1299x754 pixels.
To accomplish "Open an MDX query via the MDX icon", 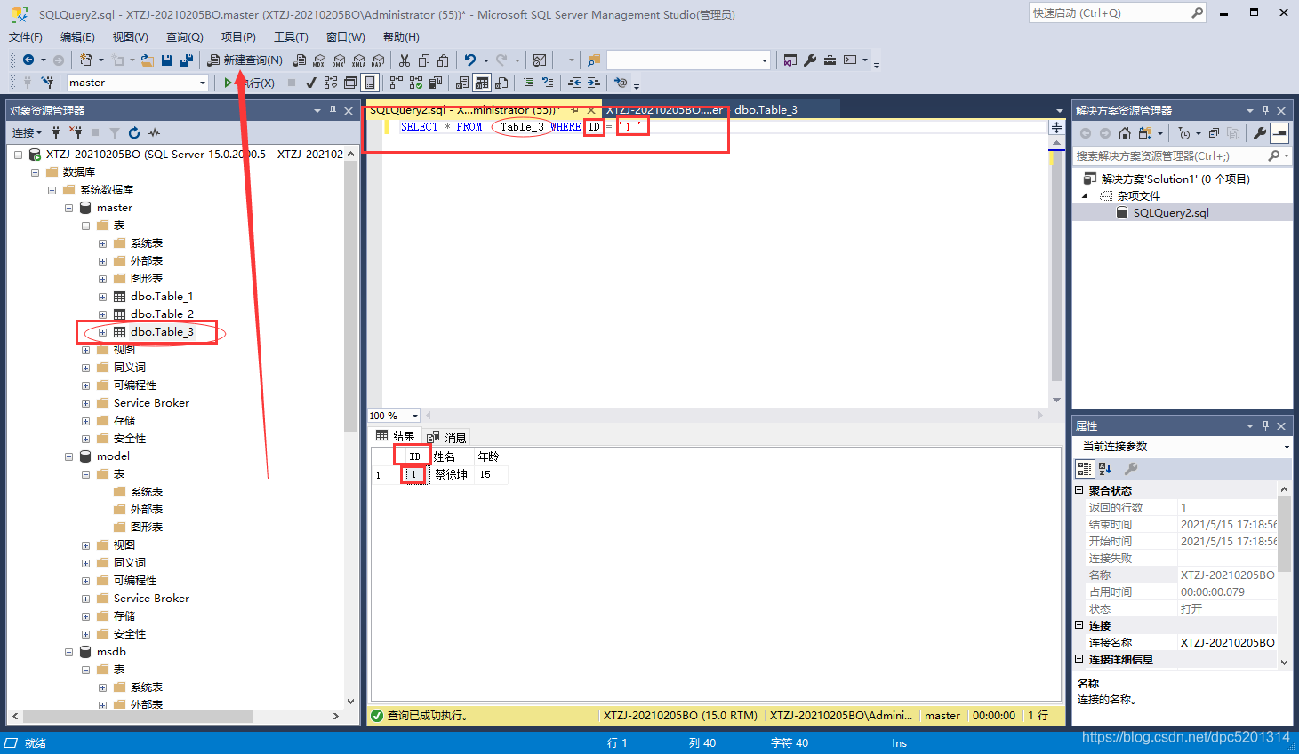I will (320, 60).
